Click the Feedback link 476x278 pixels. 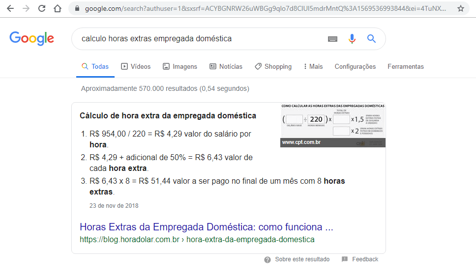[x=365, y=259]
